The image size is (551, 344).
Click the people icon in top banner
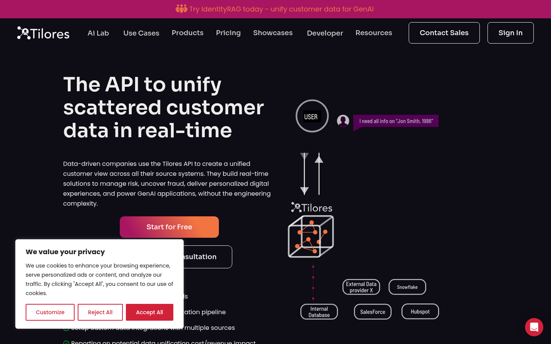pos(181,9)
